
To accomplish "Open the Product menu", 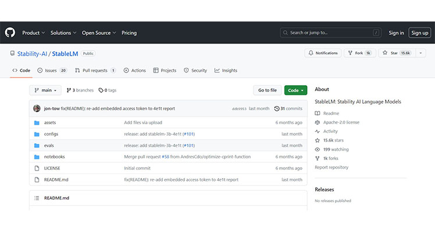I will point(33,32).
